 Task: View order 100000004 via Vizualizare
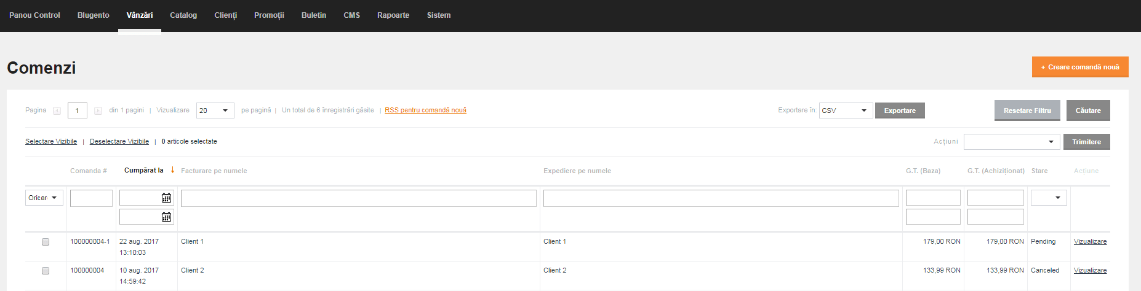[x=1090, y=271]
